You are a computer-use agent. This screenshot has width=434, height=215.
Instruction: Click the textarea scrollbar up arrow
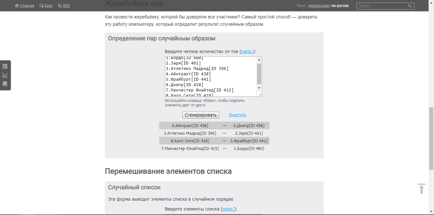(259, 60)
